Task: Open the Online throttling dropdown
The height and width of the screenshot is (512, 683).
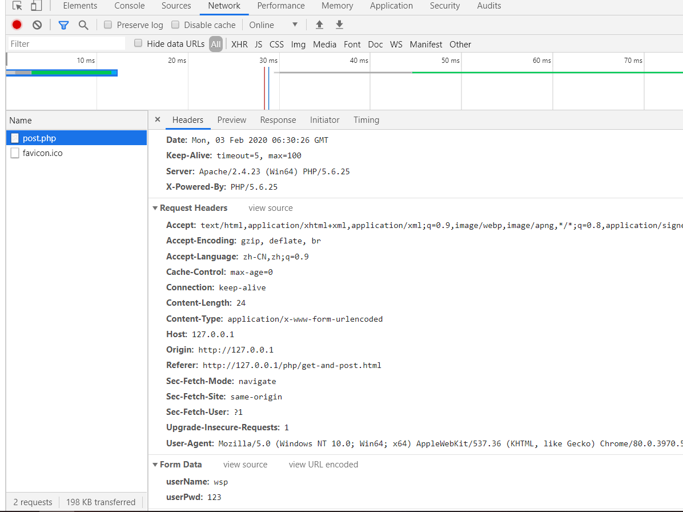Action: (x=274, y=25)
